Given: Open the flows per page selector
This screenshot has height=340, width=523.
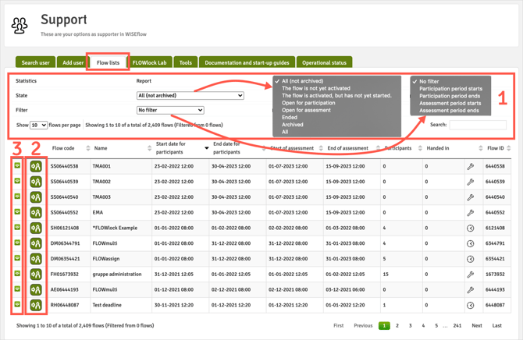Looking at the screenshot, I should [x=38, y=125].
